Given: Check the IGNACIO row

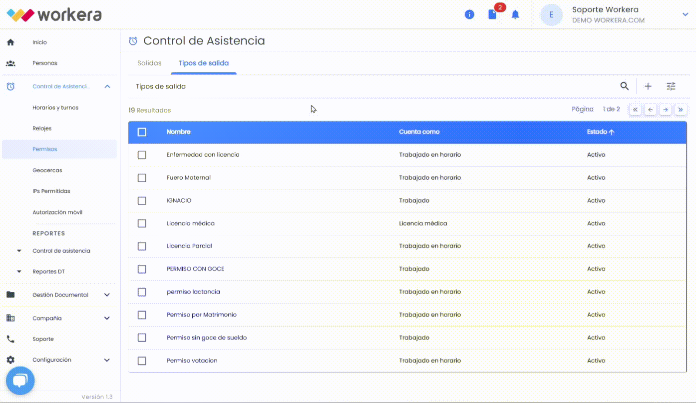Looking at the screenshot, I should click(x=142, y=201).
